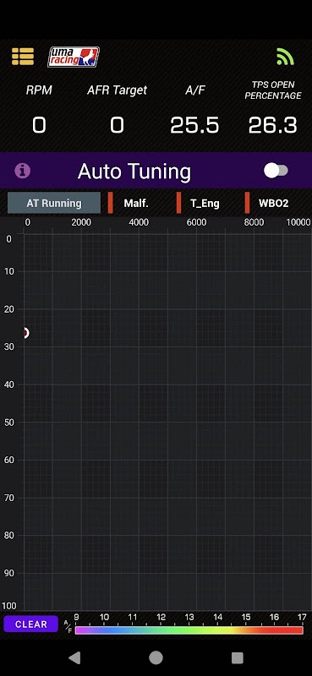Open the yellow hamburger menu

[23, 57]
